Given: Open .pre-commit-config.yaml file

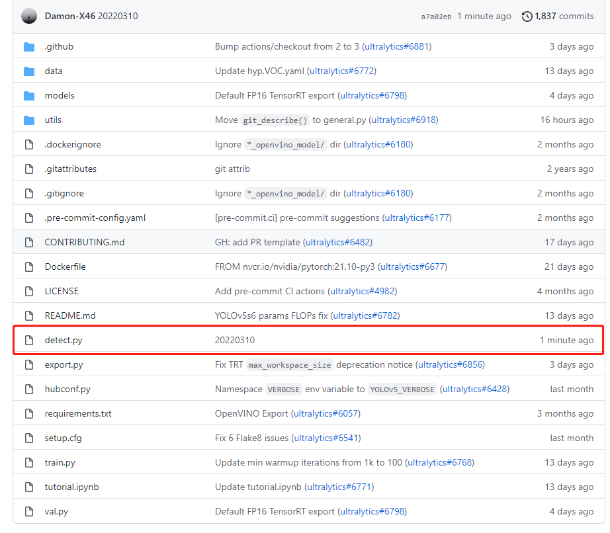Looking at the screenshot, I should coord(95,218).
